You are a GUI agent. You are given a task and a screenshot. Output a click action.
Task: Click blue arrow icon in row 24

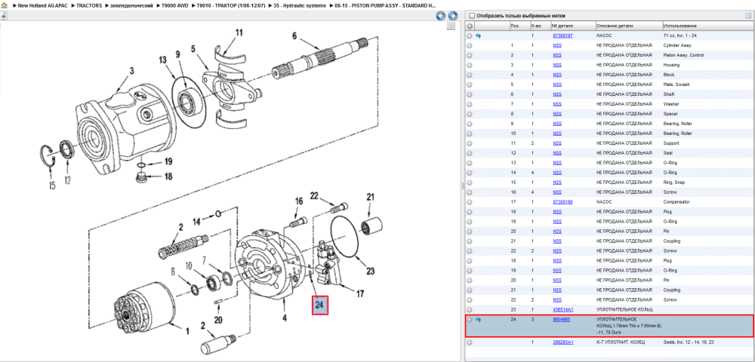pos(478,319)
